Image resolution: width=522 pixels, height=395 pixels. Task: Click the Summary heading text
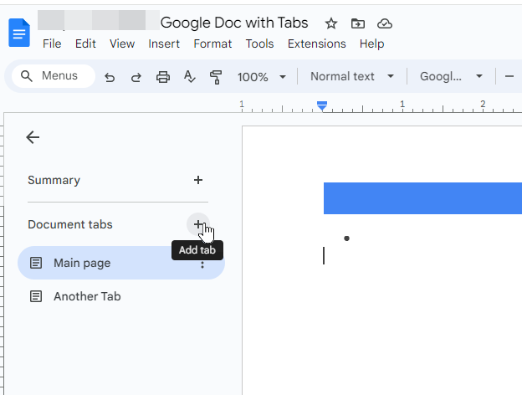point(54,180)
